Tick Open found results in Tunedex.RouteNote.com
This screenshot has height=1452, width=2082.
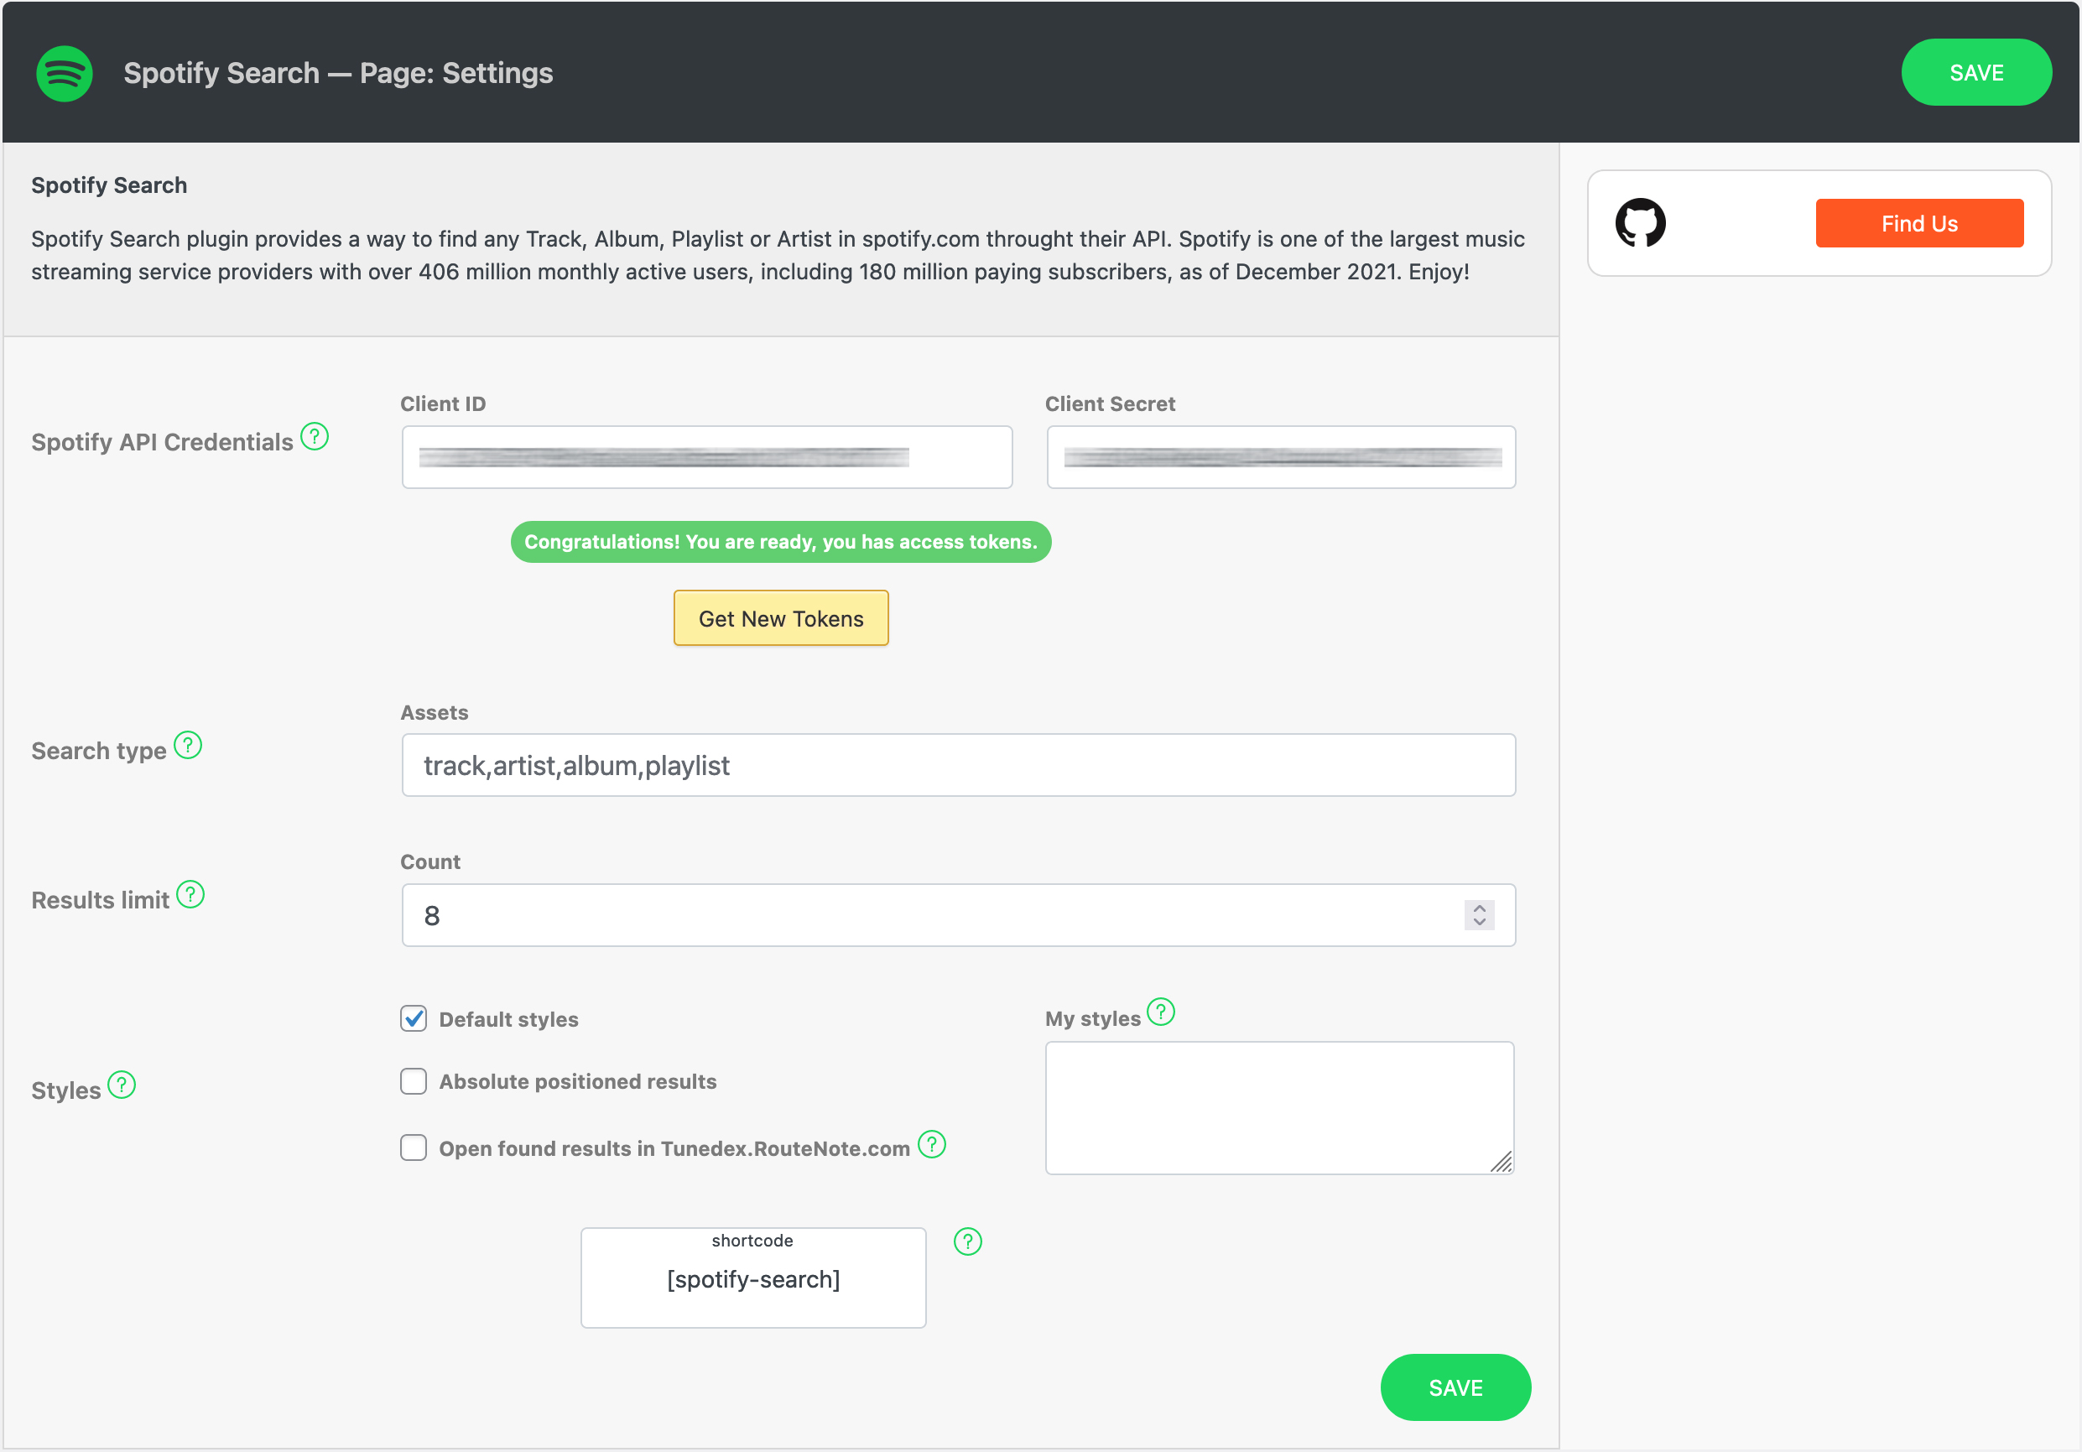tap(414, 1148)
